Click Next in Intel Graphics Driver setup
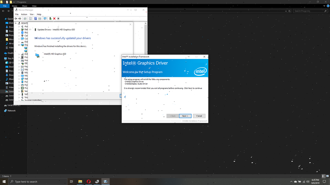Viewport: 330px width, 185px height. (185, 116)
